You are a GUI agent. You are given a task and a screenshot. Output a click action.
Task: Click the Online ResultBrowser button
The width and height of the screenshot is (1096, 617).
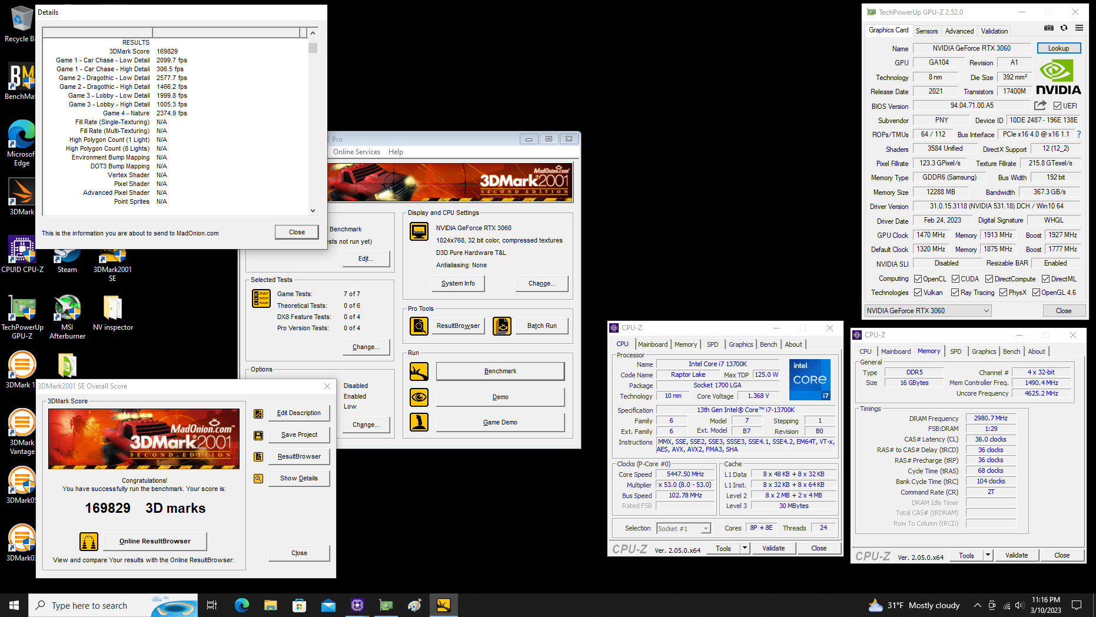tap(155, 541)
